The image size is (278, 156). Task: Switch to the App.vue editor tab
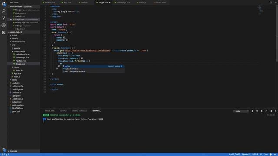[x=67, y=3]
